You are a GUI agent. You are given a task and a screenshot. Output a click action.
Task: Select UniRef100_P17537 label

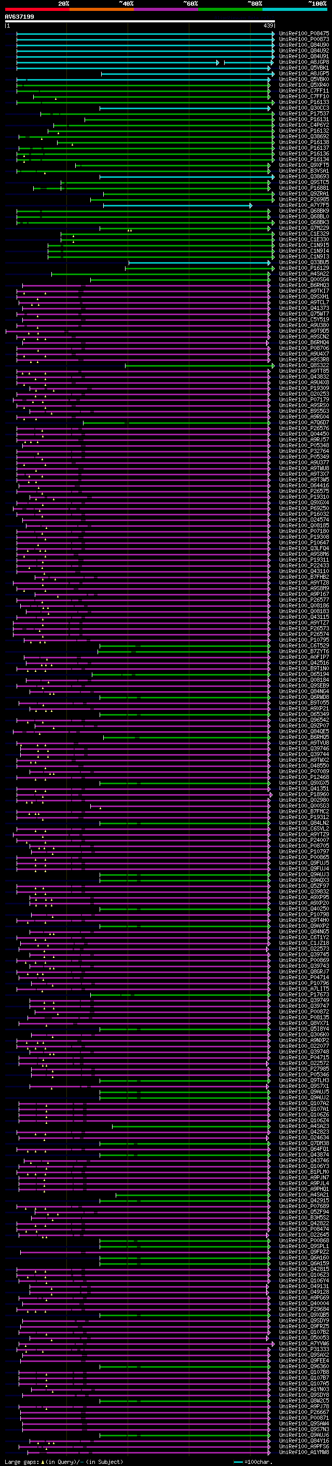(304, 114)
